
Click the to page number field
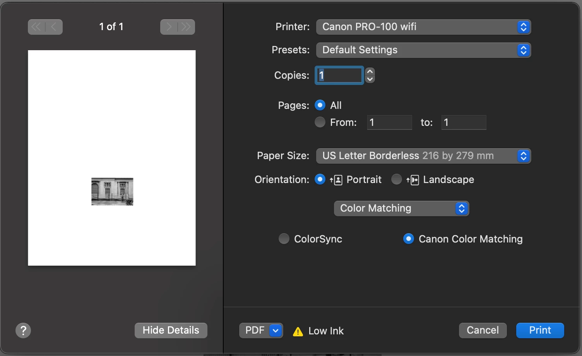[x=464, y=122]
